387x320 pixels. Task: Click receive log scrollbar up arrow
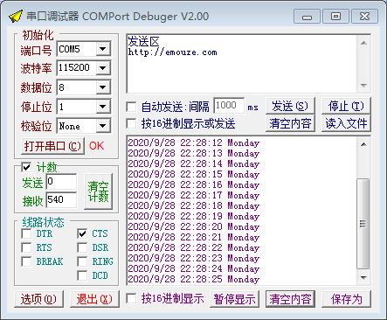(x=363, y=144)
